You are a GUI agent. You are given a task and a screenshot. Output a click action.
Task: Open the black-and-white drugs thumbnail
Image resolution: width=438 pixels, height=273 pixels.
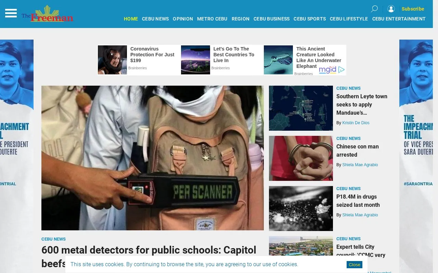301,209
